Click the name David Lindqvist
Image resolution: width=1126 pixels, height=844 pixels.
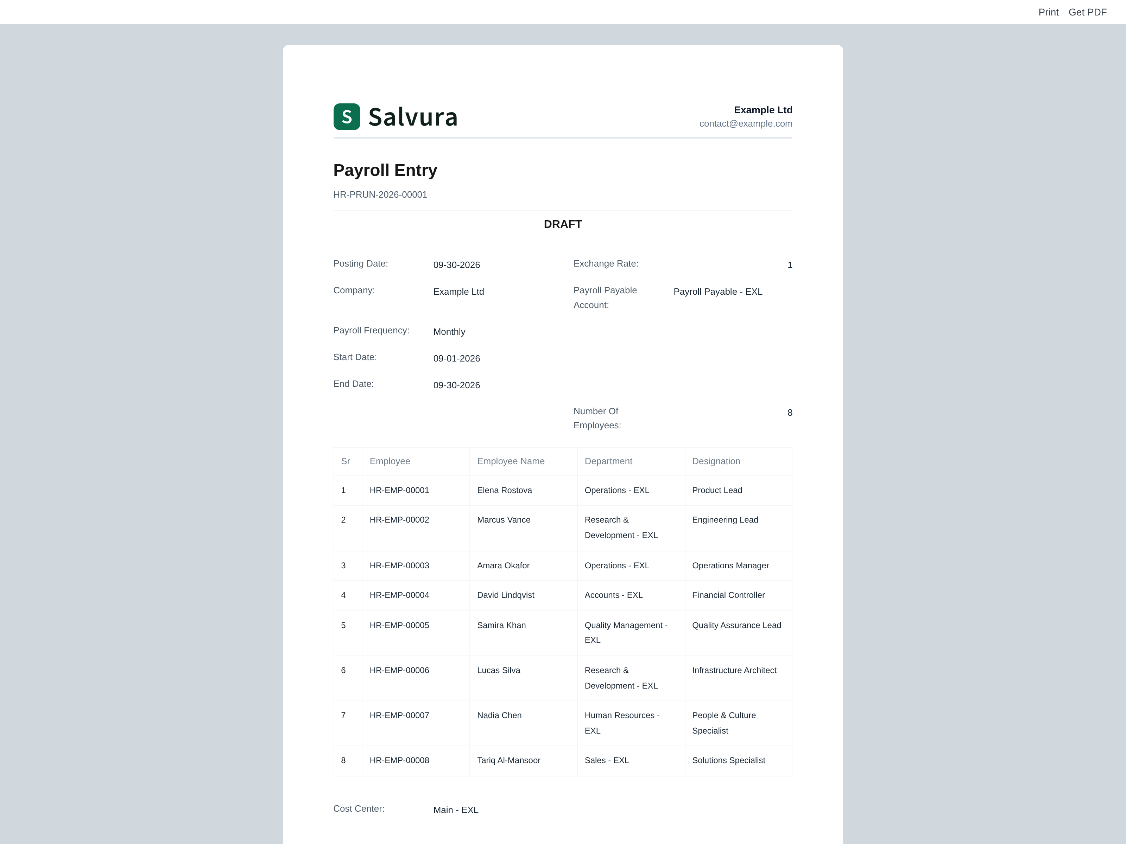506,595
